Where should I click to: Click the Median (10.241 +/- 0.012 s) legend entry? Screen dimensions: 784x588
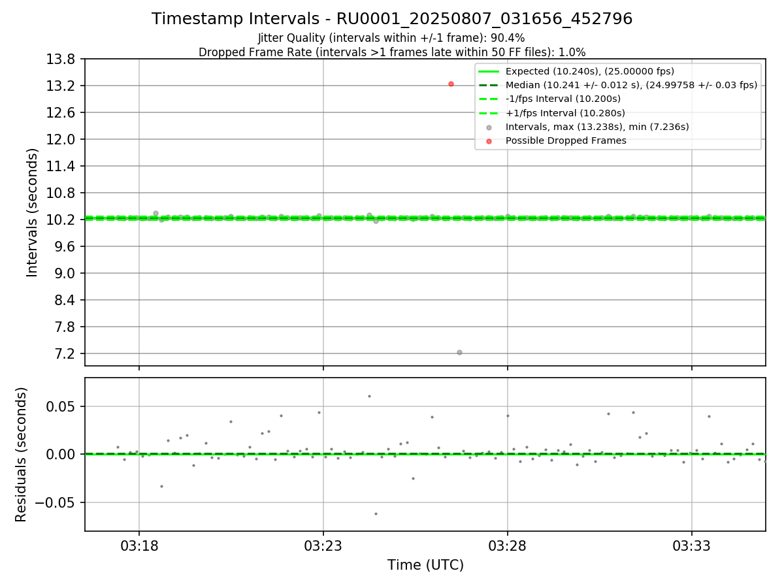(618, 85)
